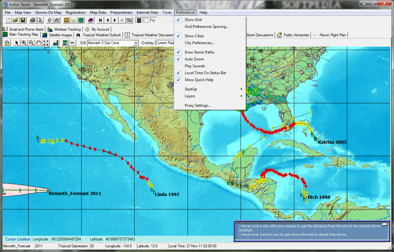Image resolution: width=394 pixels, height=252 pixels.
Task: Open Print Preview magnifier icon
Action: pyautogui.click(x=40, y=20)
